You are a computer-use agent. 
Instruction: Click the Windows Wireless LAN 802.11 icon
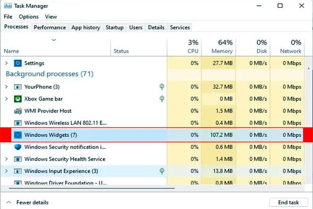click(x=18, y=123)
